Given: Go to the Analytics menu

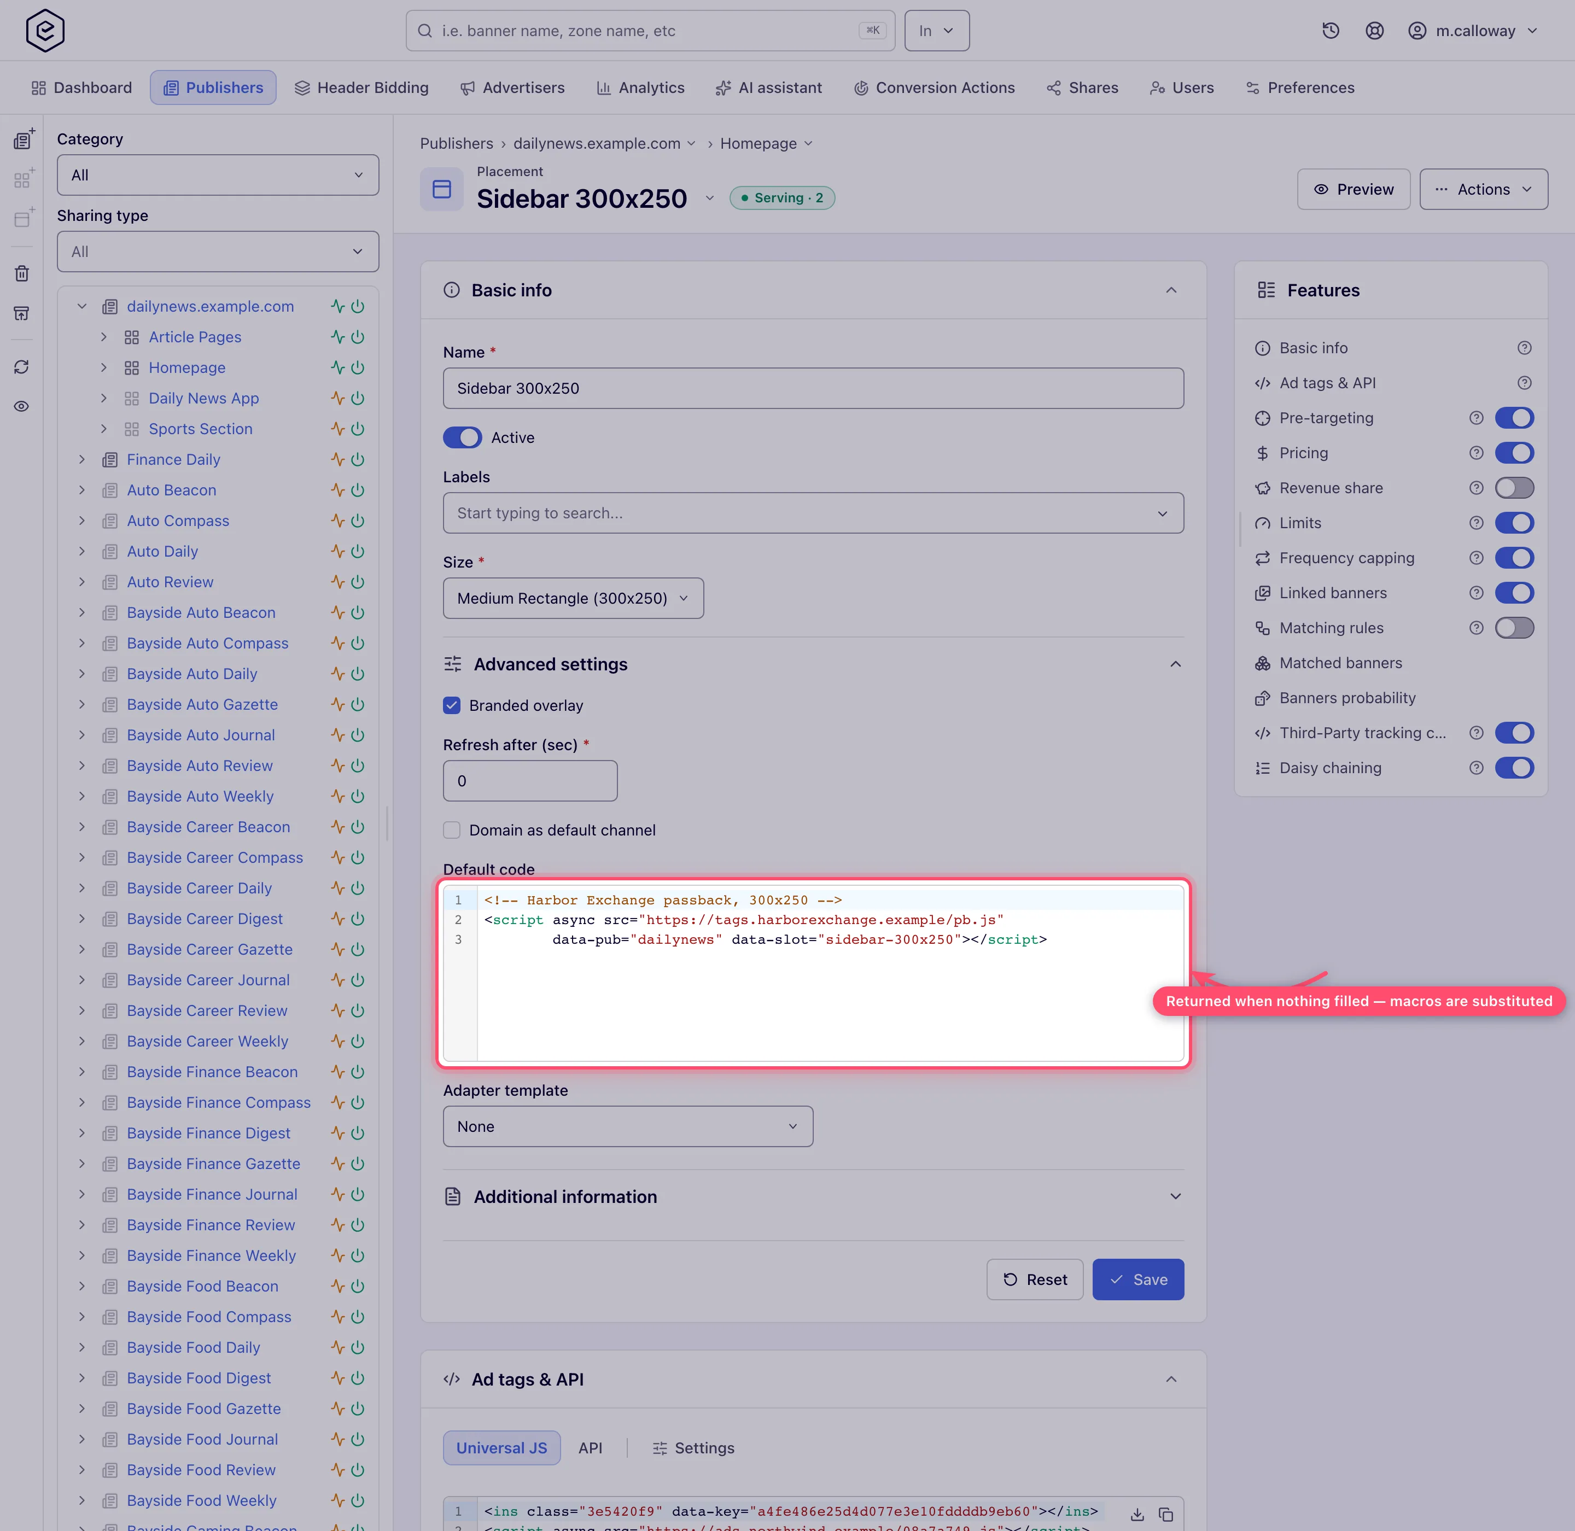Looking at the screenshot, I should click(640, 87).
